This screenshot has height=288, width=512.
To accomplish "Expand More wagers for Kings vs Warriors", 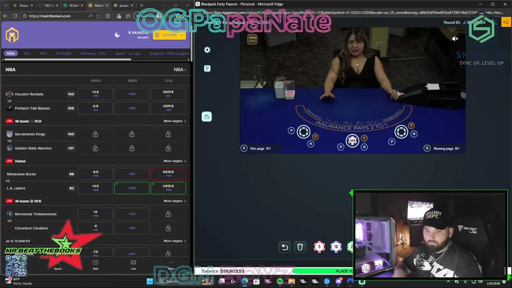I will coord(175,161).
